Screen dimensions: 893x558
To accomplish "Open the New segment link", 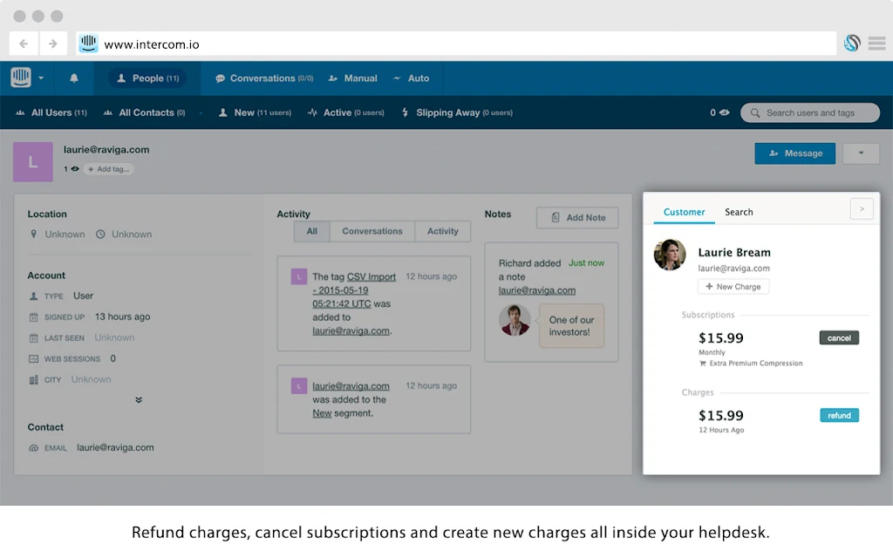I will click(322, 413).
